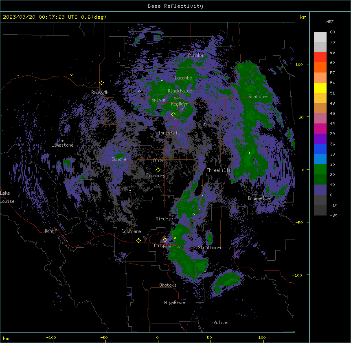
Task: Click the yellow V marker northeast of Calgary
Action: coord(175,238)
